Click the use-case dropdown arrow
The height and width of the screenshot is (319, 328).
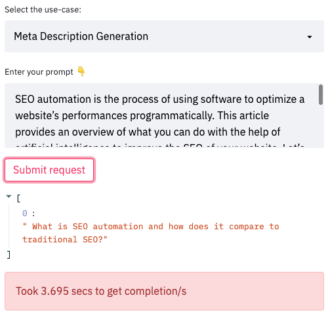coord(310,37)
